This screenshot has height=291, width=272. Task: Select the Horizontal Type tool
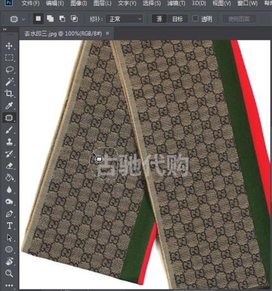pos(9,225)
